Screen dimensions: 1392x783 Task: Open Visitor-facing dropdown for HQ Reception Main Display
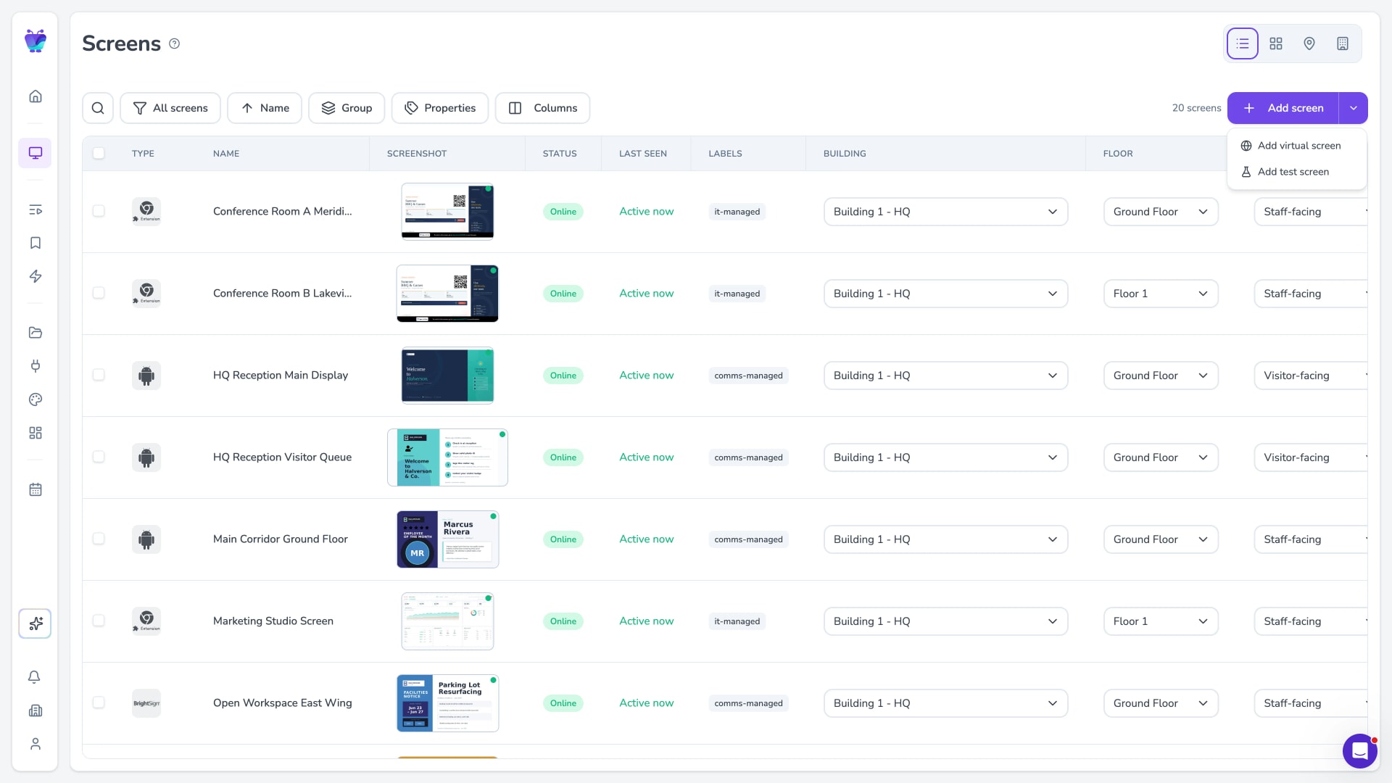coord(1311,376)
